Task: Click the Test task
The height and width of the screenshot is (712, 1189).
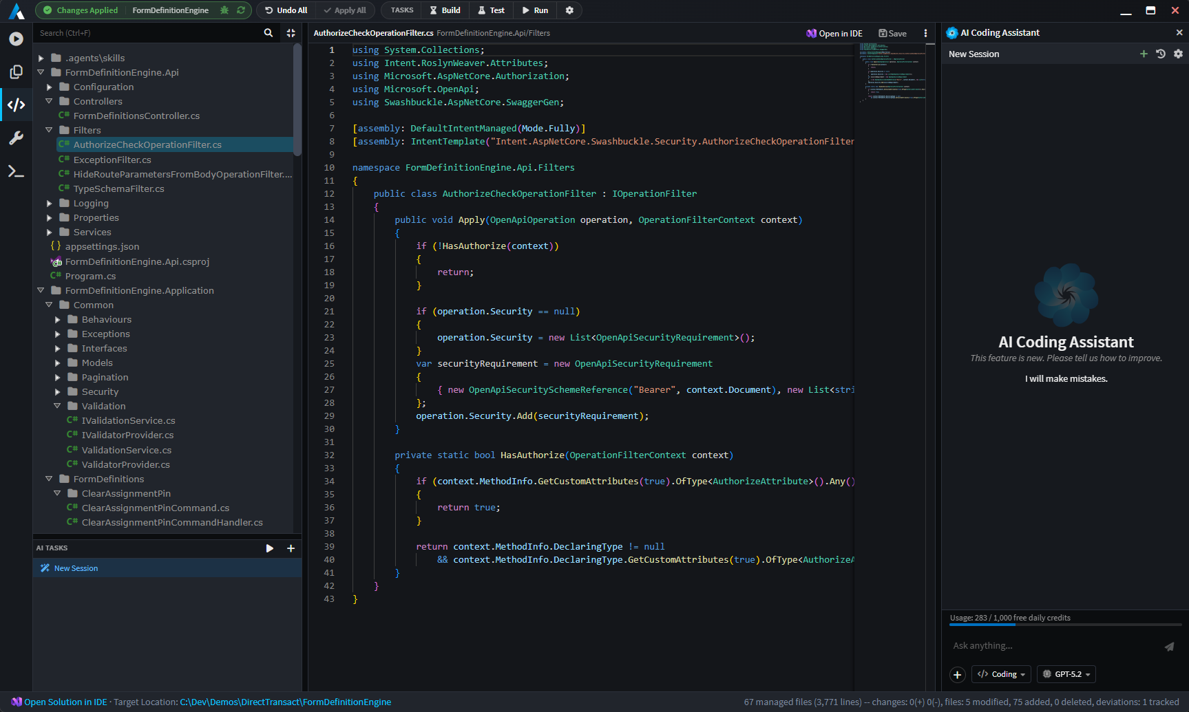Action: point(492,10)
